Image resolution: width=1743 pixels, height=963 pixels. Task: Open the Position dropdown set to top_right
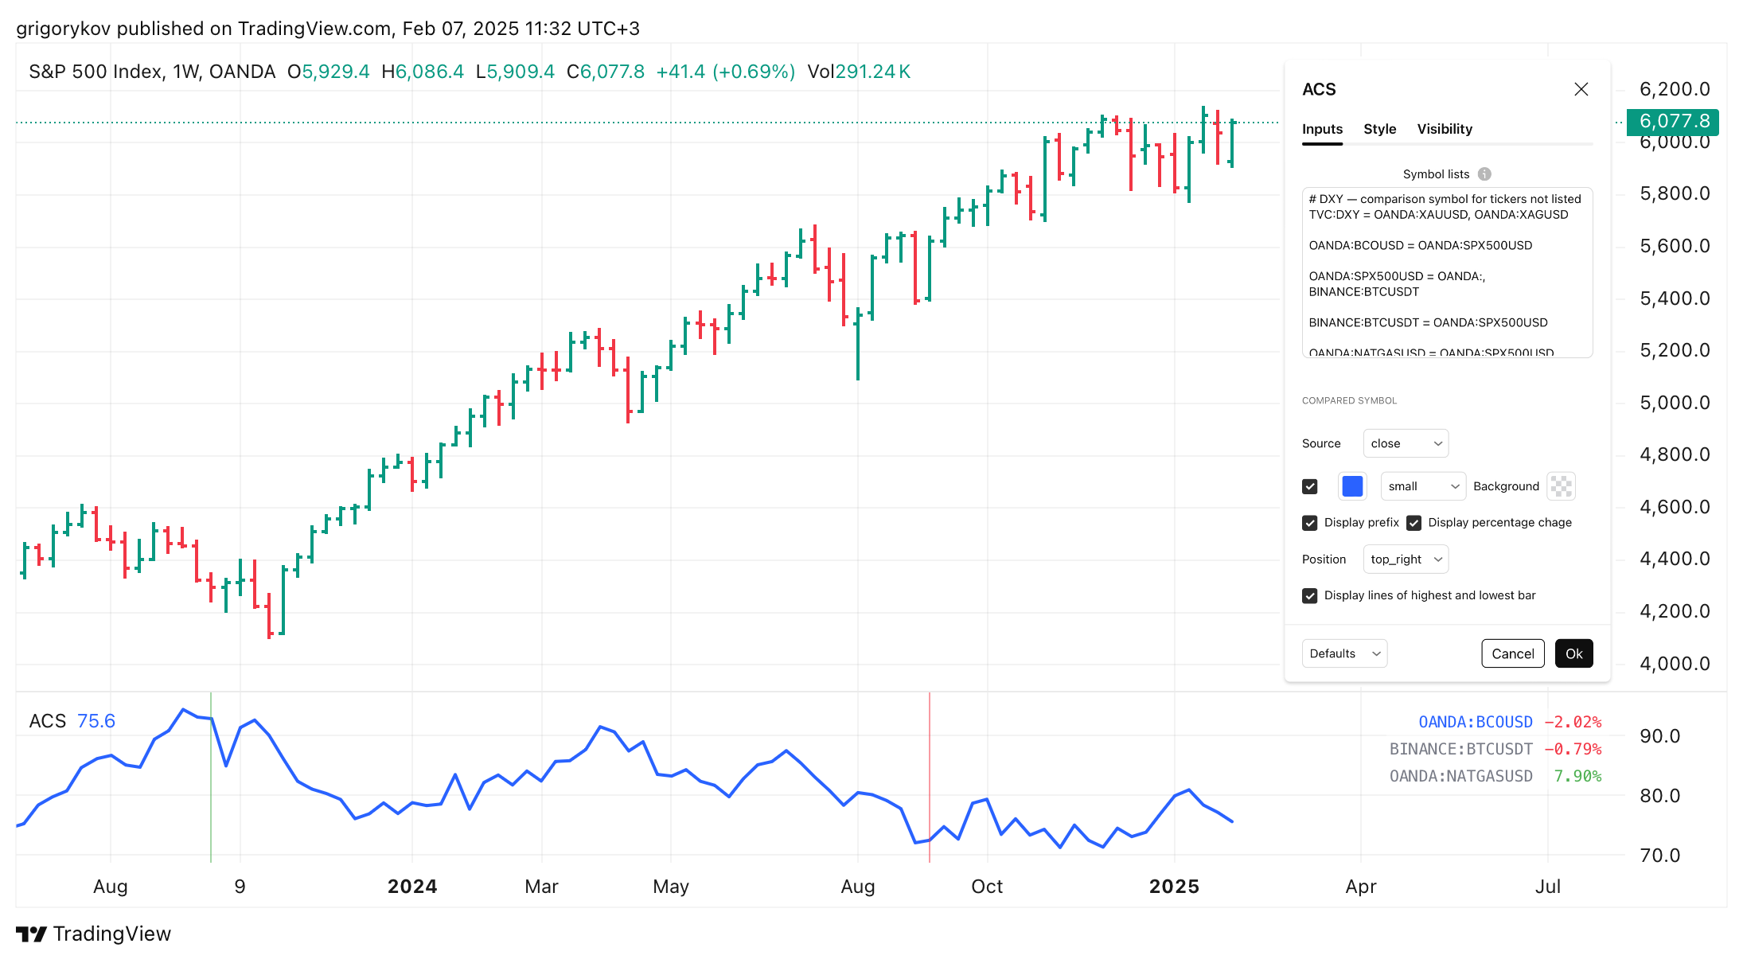click(1406, 559)
